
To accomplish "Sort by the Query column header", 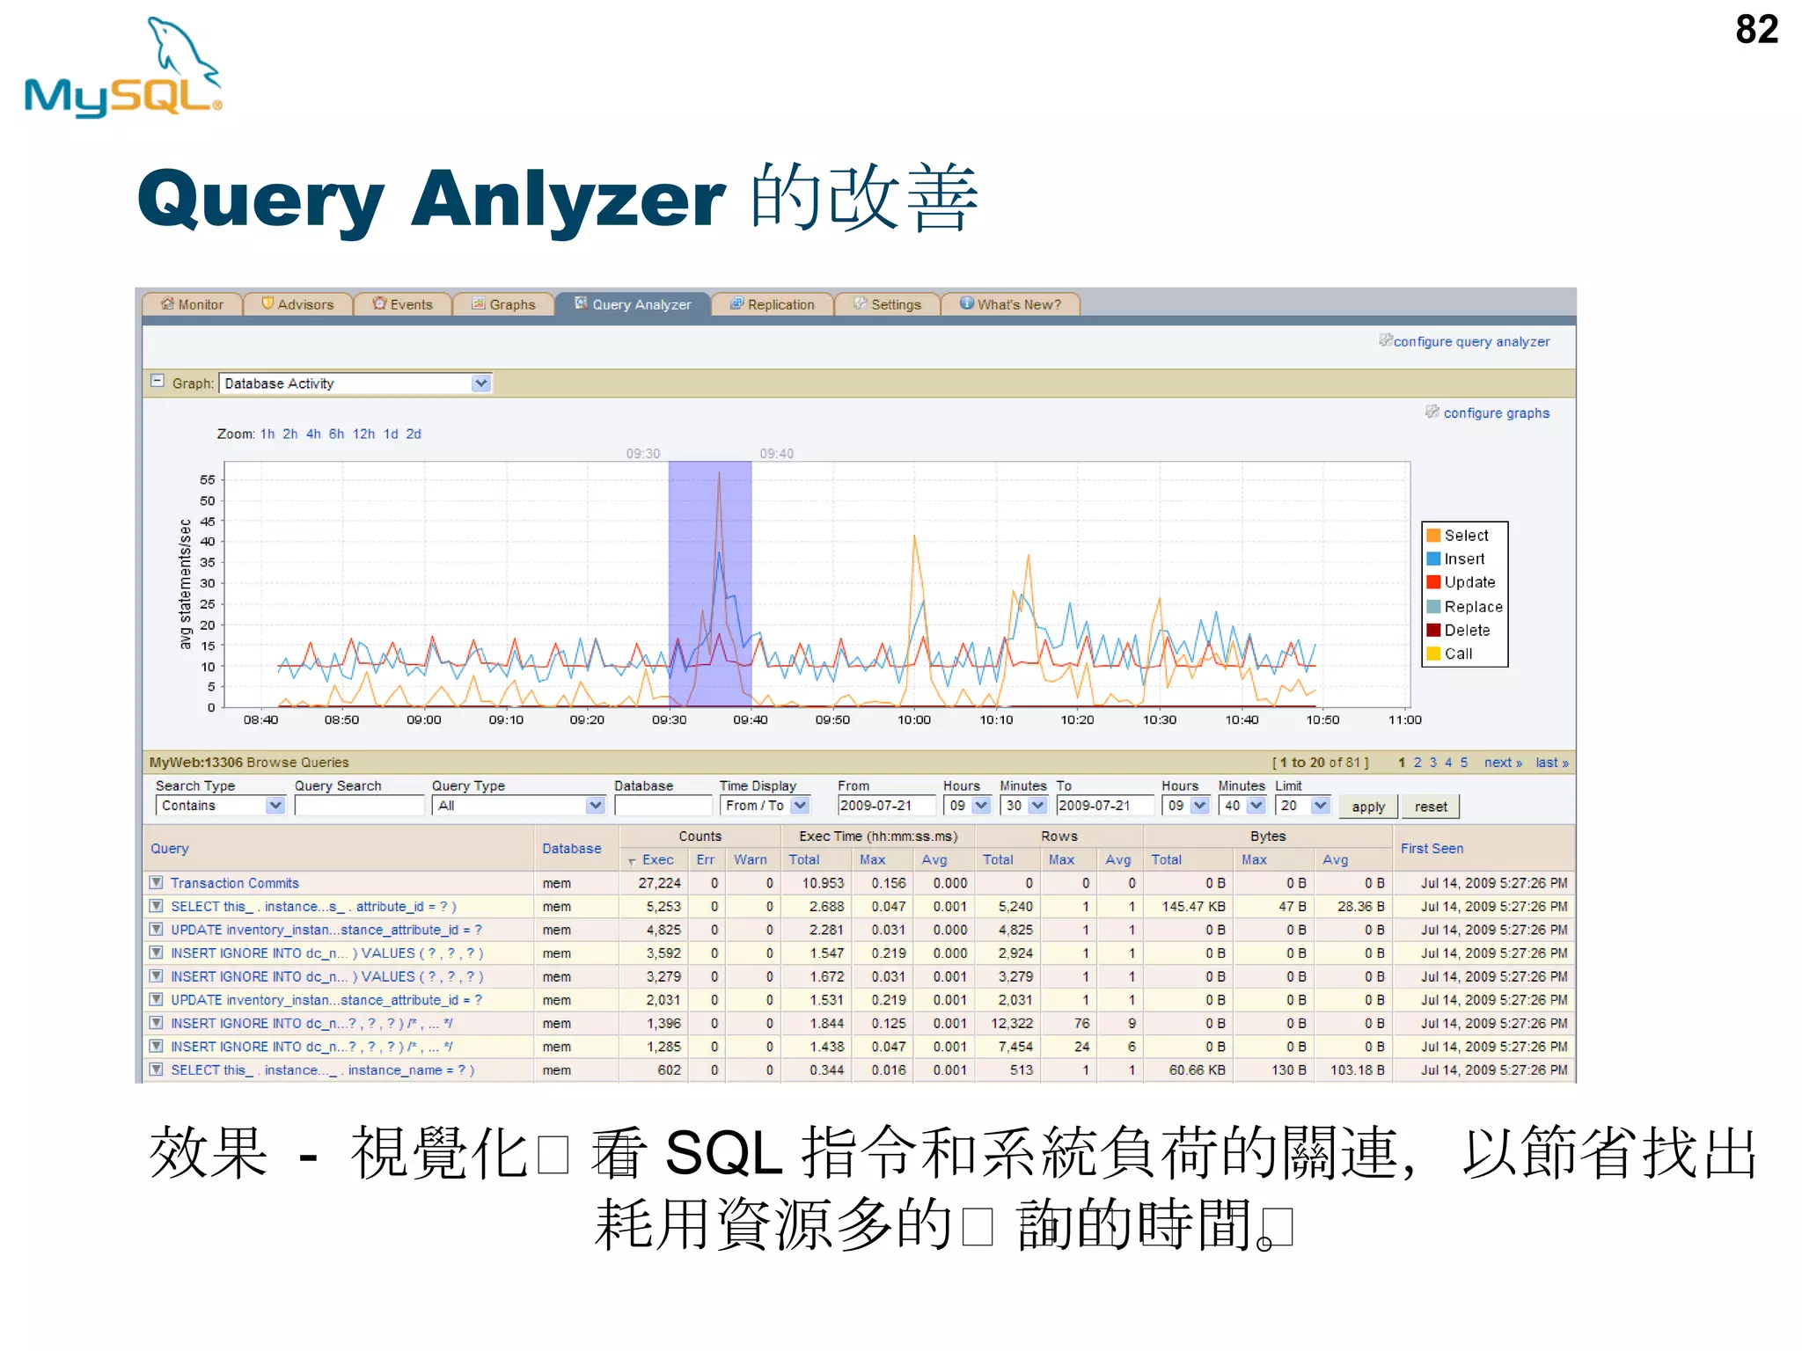I will (169, 849).
